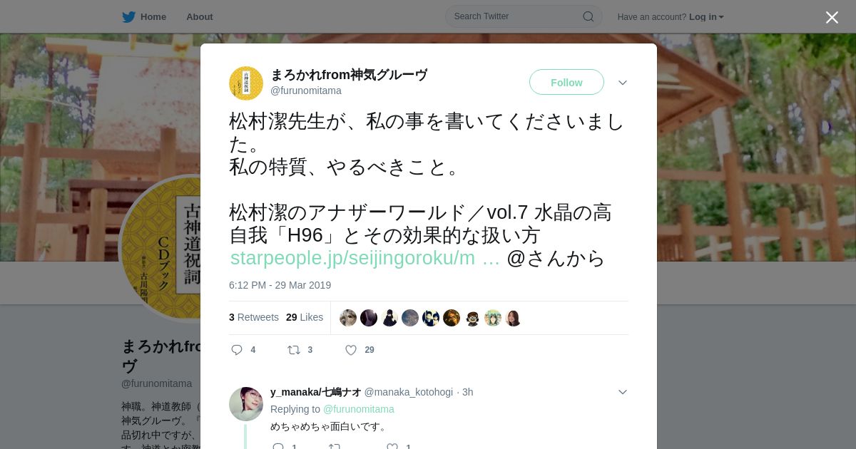Image resolution: width=856 pixels, height=449 pixels.
Task: Click the last liker's avatar thumbnail
Action: click(514, 318)
